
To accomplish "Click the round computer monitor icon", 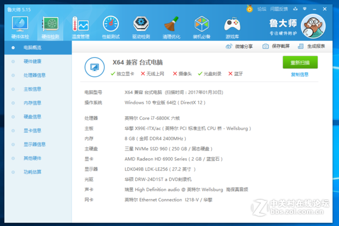I will (94, 67).
